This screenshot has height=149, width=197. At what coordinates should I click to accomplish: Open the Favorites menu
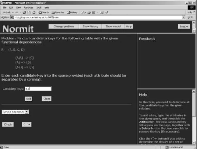click(28, 8)
